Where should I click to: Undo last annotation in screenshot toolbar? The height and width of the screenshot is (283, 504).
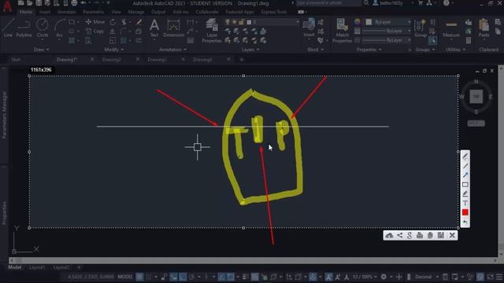pos(465,222)
